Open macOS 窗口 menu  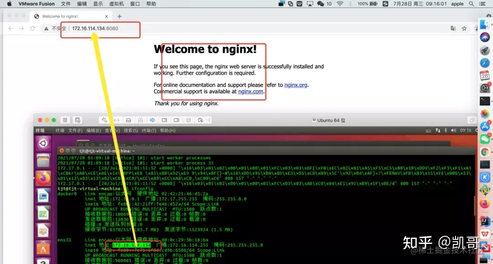point(135,4)
